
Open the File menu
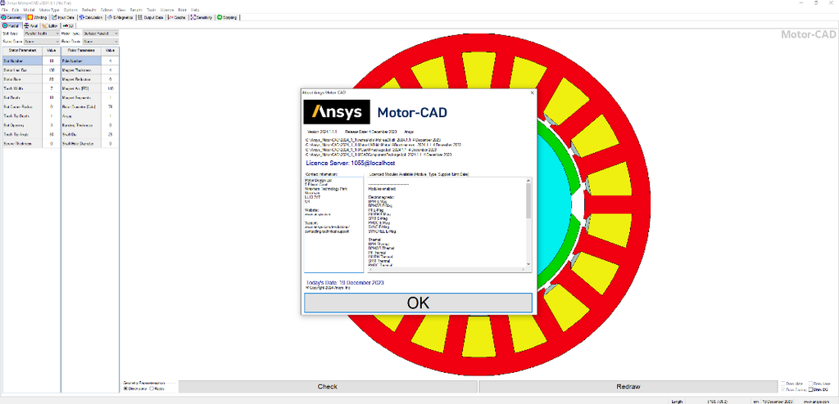point(4,10)
